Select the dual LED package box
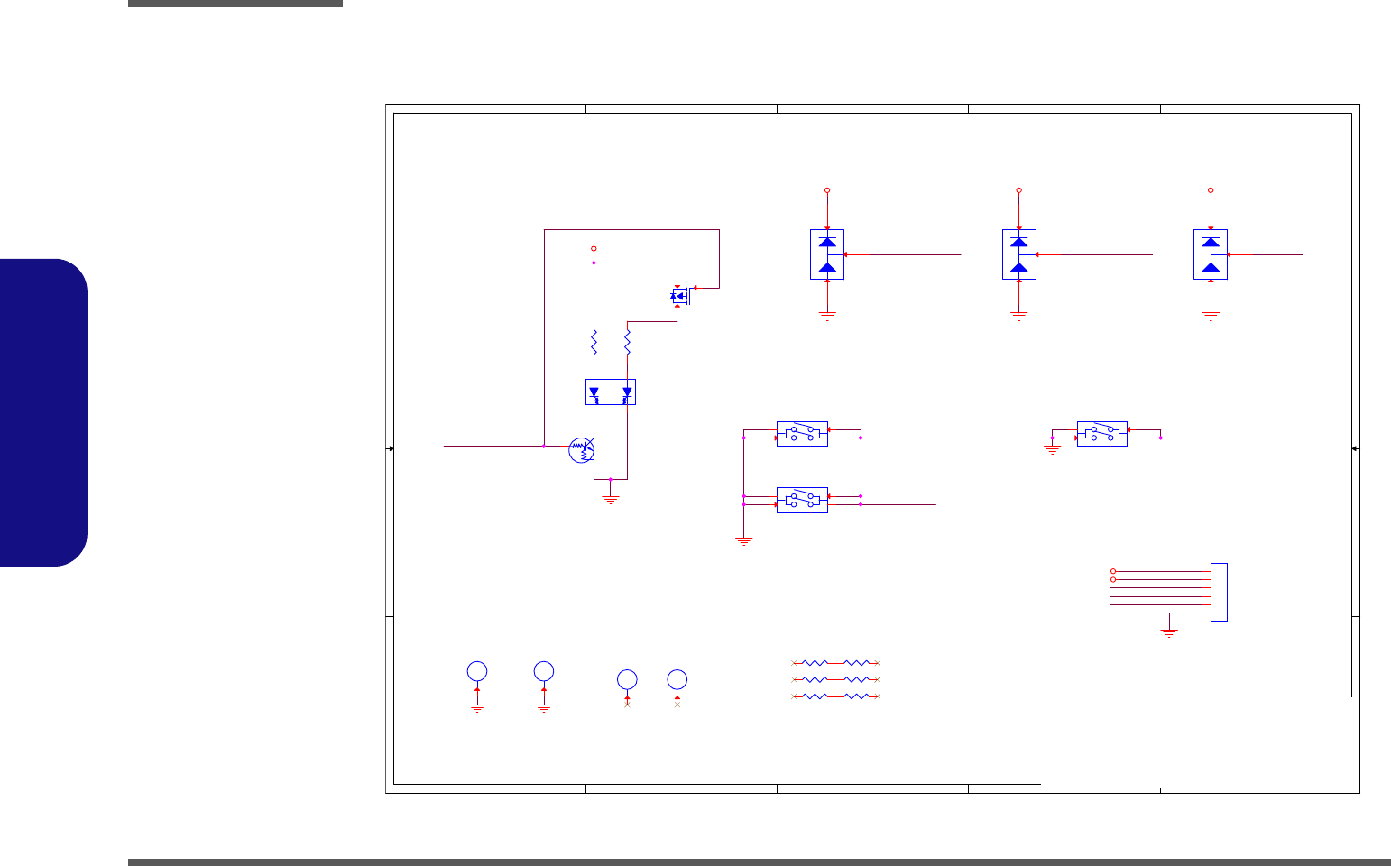 tap(611, 392)
